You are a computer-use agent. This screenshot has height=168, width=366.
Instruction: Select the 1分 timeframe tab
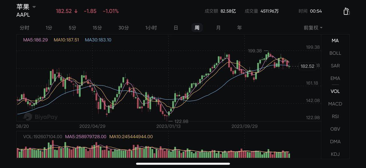click(x=49, y=28)
